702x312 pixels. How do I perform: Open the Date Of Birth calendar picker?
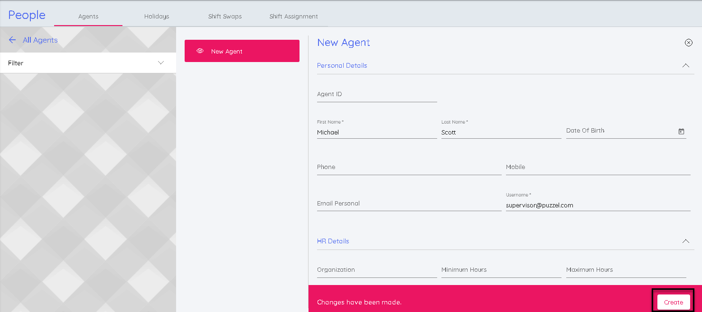[x=681, y=131]
